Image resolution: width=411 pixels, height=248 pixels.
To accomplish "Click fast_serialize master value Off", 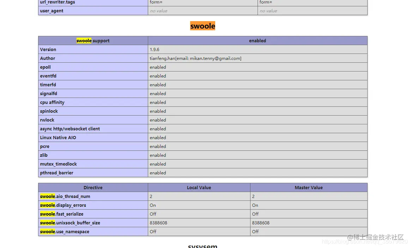I will (255, 214).
